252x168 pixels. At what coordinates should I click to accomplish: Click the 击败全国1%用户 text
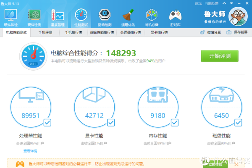[94, 143]
